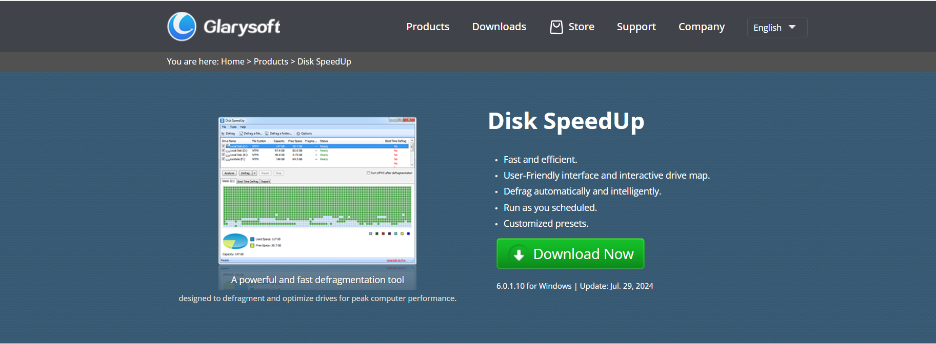The height and width of the screenshot is (344, 936).
Task: Open the English language dropdown
Action: click(x=776, y=27)
